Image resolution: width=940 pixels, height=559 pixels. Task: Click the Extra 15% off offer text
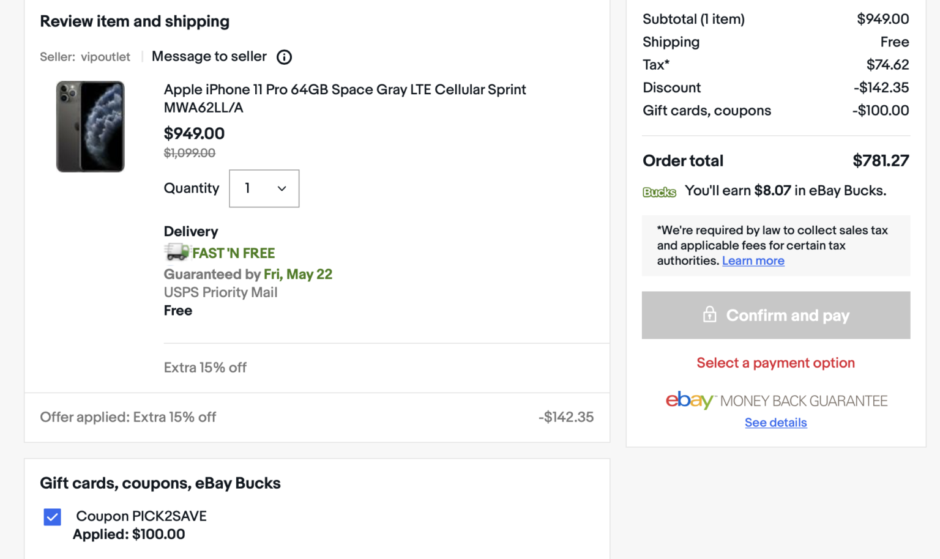(204, 368)
